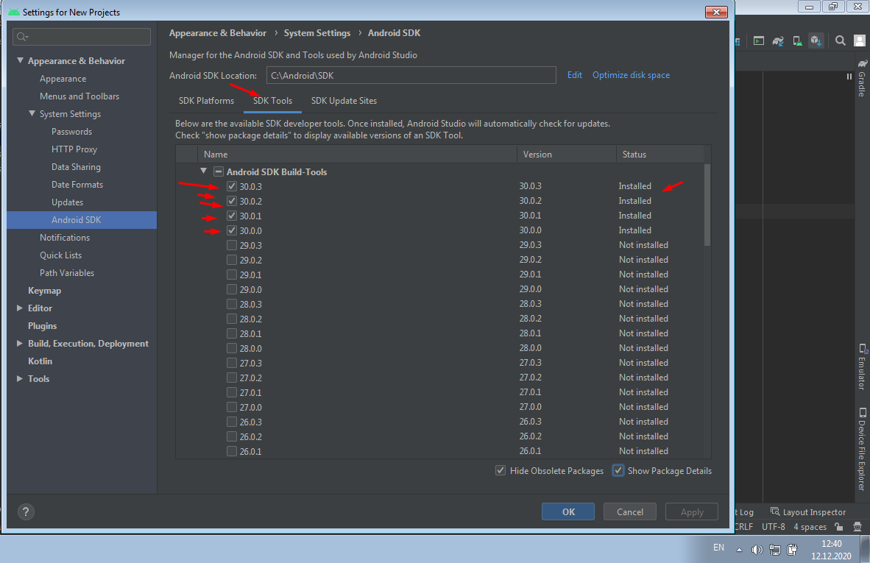The image size is (870, 563).
Task: Toggle Show Package Details checkbox
Action: (618, 470)
